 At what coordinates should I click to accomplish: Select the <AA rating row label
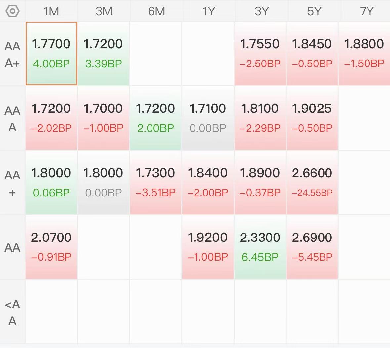(13, 312)
